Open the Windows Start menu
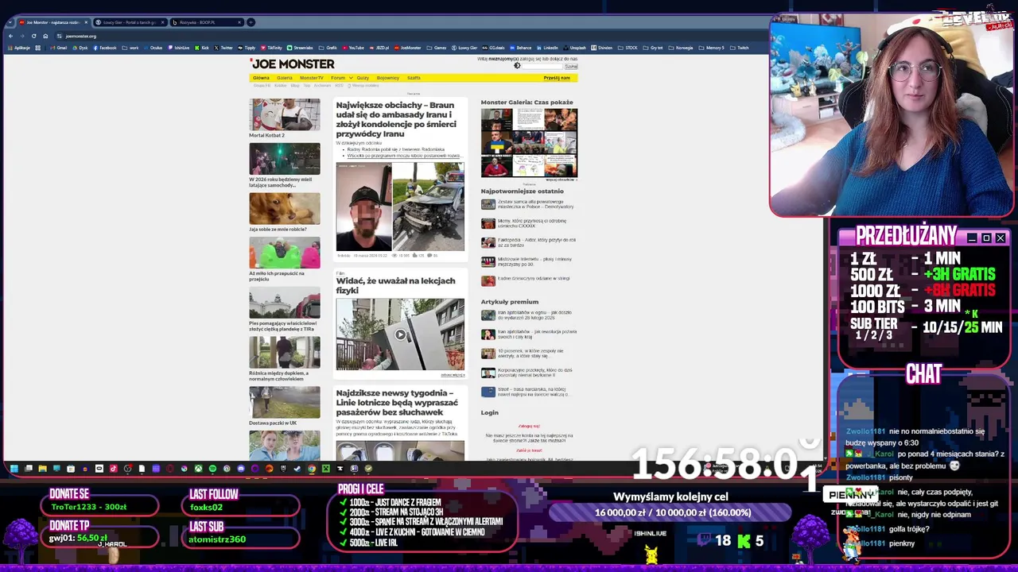Viewport: 1018px width, 572px height. point(14,468)
